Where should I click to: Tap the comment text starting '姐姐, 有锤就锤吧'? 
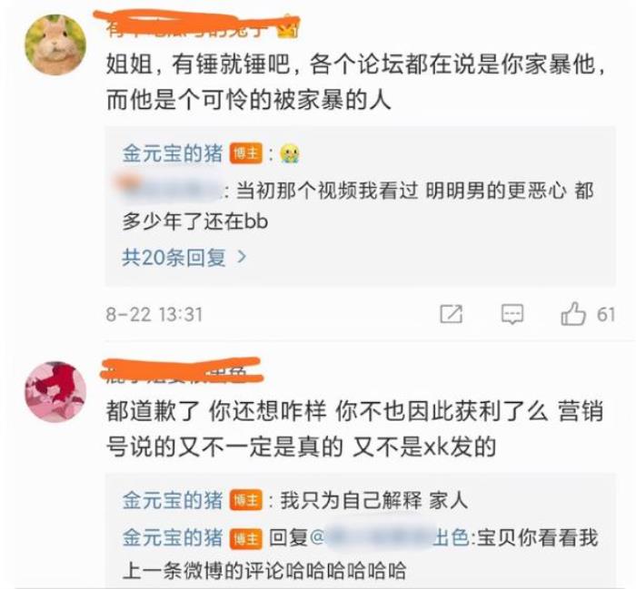[x=356, y=82]
